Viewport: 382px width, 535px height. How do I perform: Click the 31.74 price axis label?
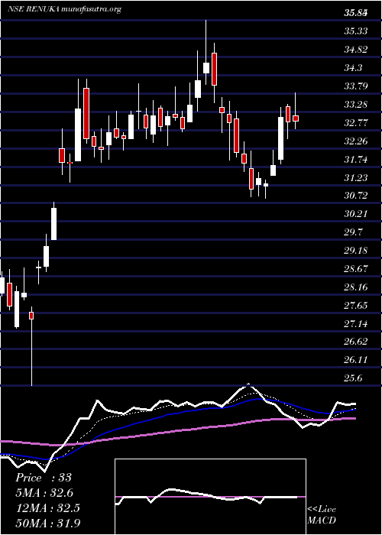click(356, 159)
